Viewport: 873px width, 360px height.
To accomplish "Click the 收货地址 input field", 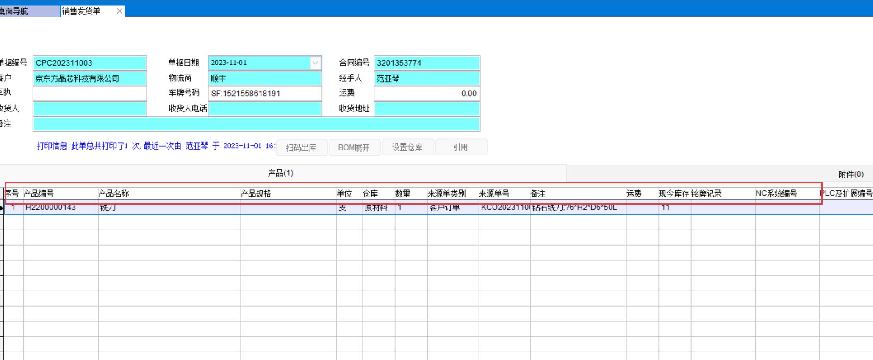I will (427, 109).
